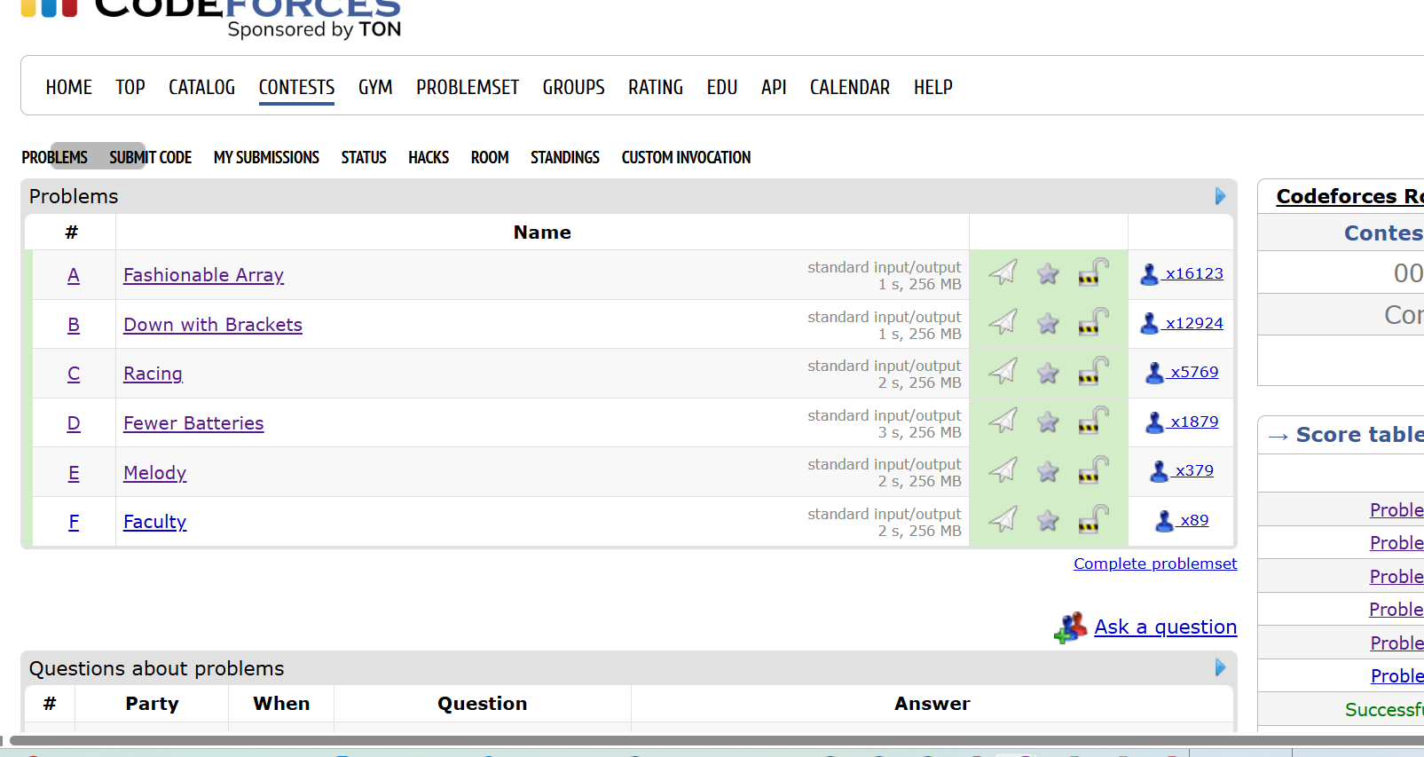Open the CUSTOM INVOCATION tab

pyautogui.click(x=685, y=158)
